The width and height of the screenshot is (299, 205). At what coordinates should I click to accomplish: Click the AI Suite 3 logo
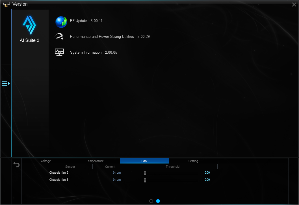[29, 25]
